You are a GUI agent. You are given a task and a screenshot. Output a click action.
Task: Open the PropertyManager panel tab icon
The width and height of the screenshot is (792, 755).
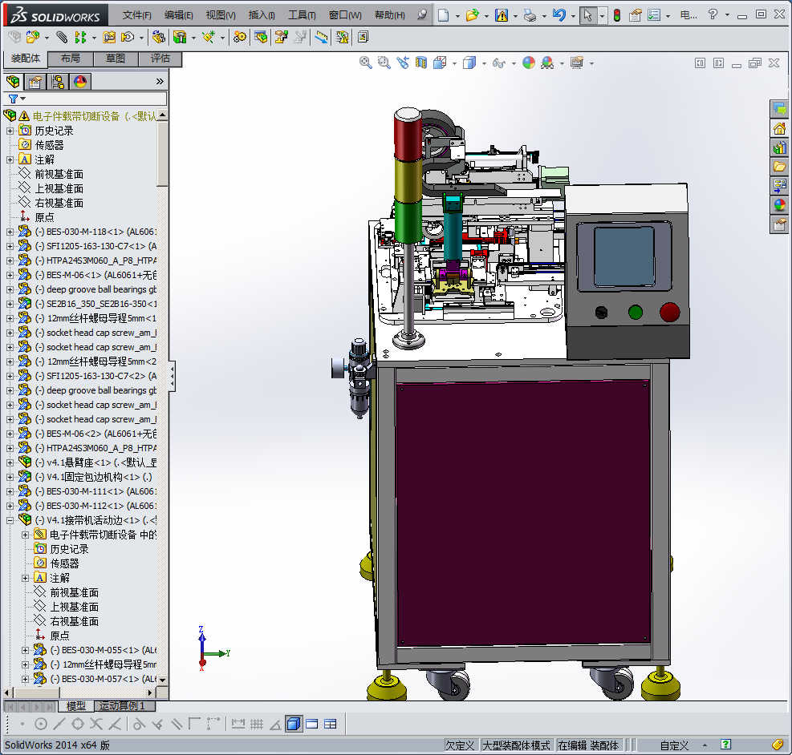point(35,82)
